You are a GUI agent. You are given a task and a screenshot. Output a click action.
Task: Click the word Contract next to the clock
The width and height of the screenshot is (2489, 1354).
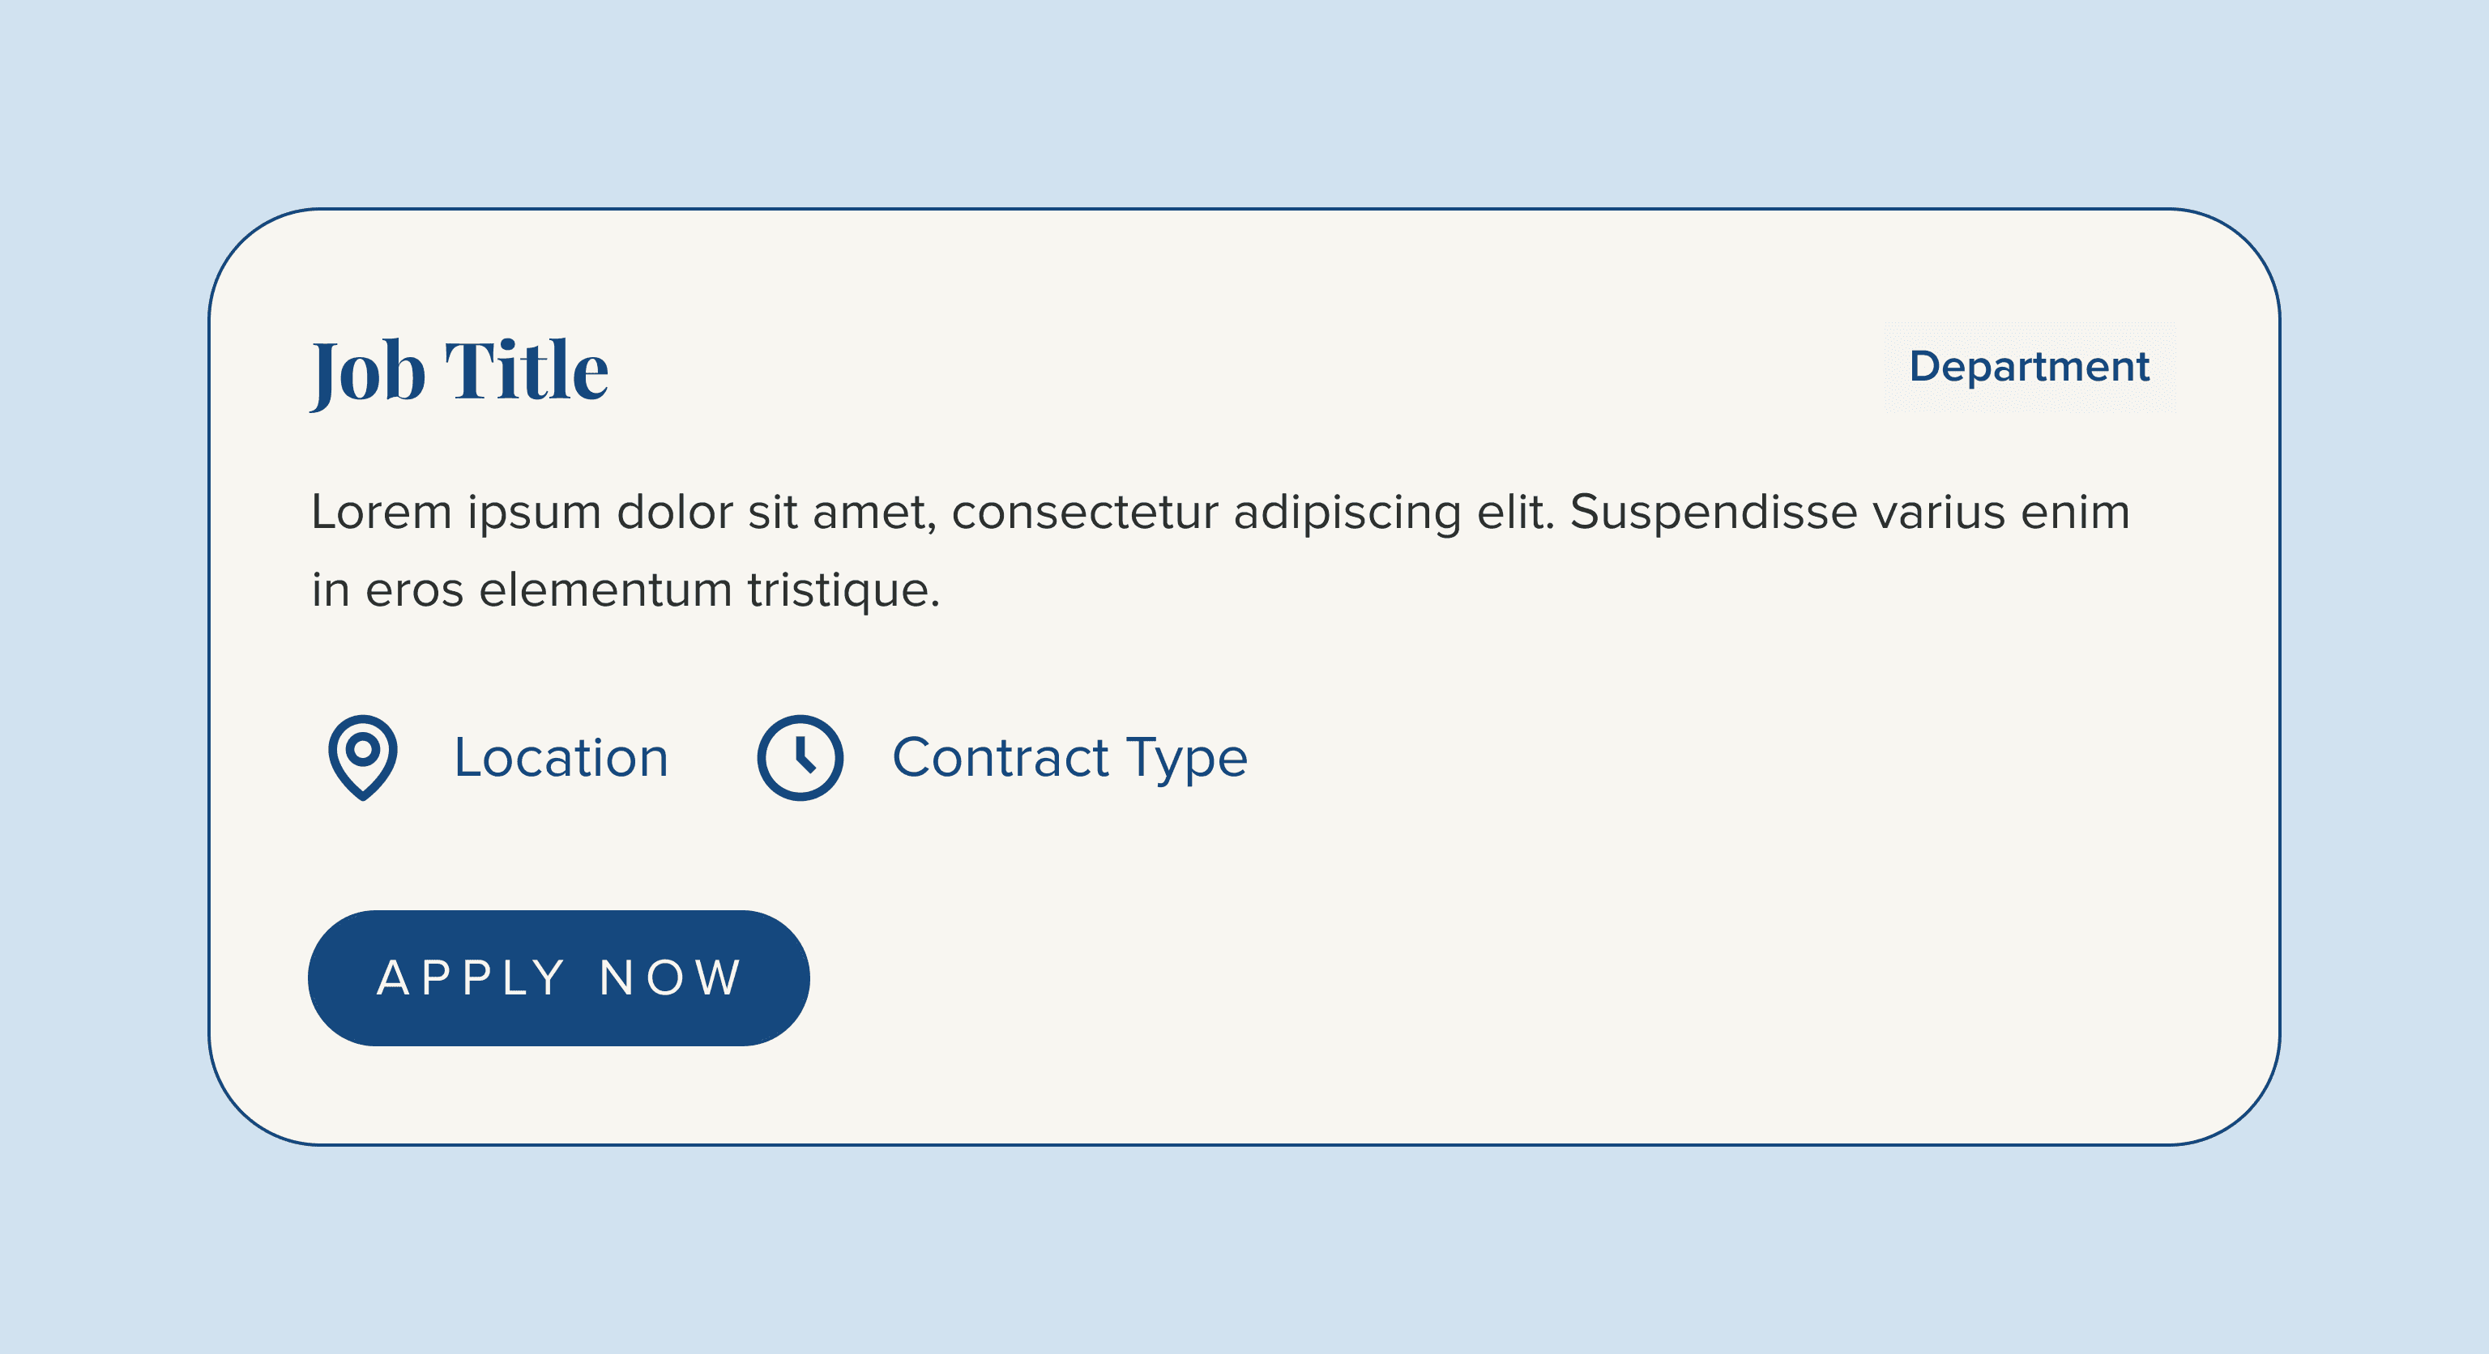click(x=1000, y=757)
